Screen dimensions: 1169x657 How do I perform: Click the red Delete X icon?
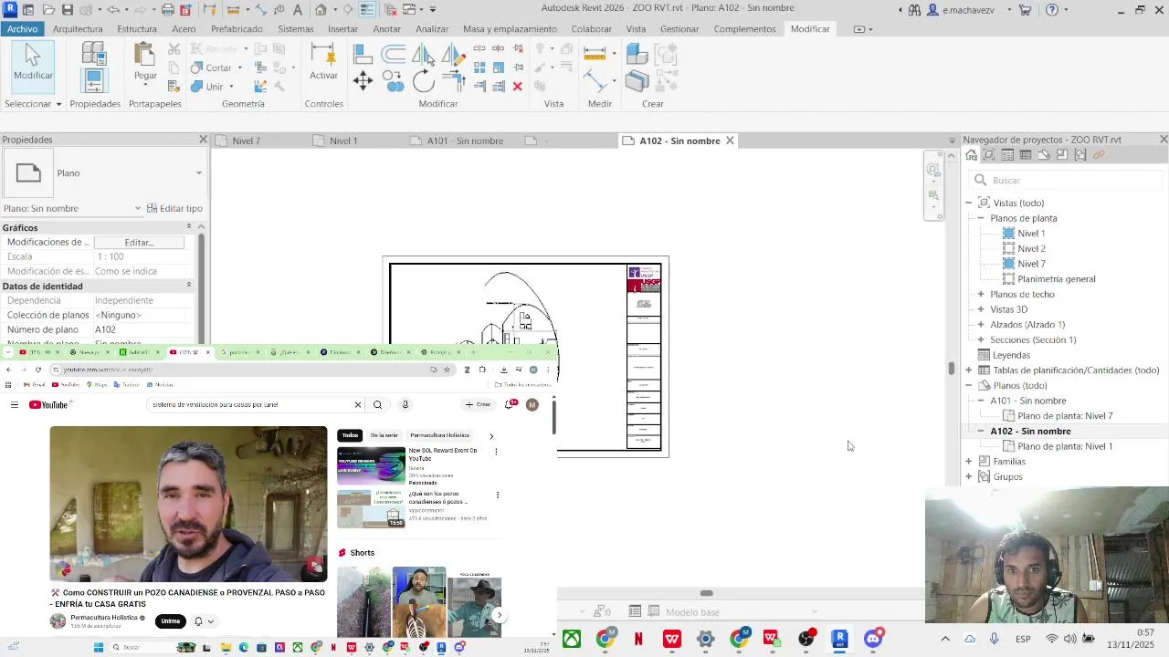[x=517, y=87]
